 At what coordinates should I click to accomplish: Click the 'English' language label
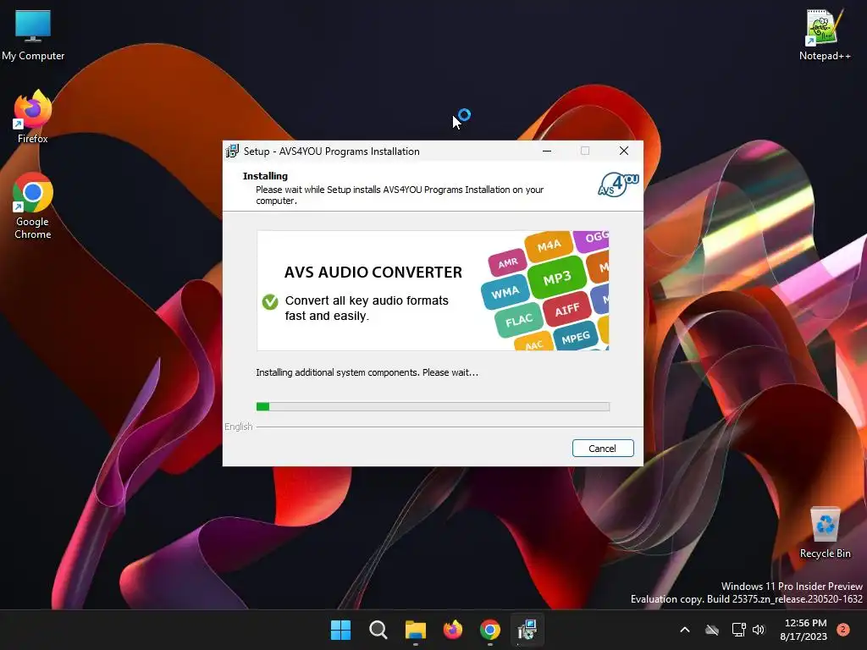click(238, 427)
